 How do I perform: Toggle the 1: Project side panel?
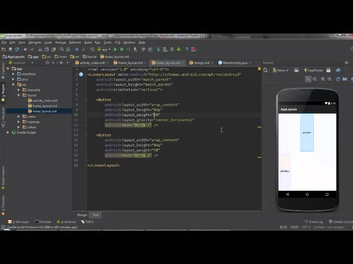(3, 92)
